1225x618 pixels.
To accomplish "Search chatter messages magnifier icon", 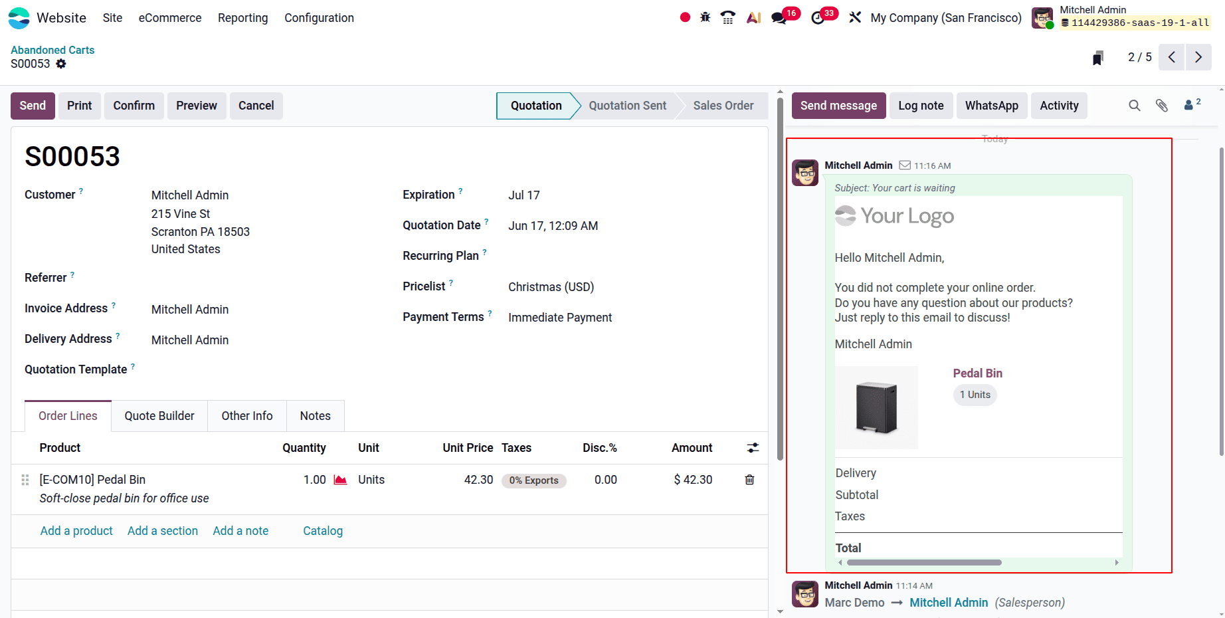I will coord(1135,106).
